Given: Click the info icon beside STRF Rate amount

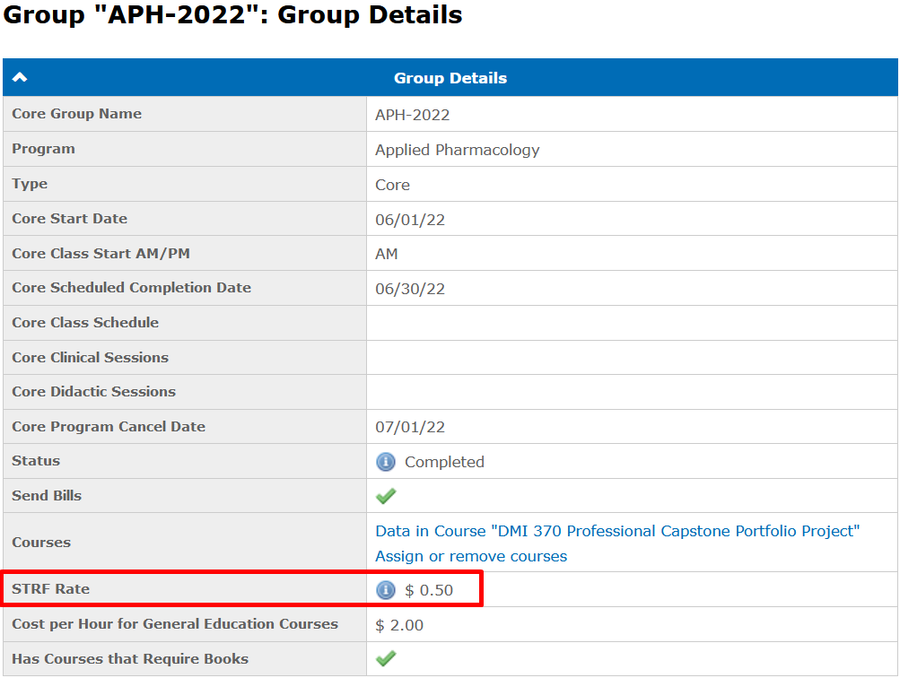Looking at the screenshot, I should pos(386,590).
